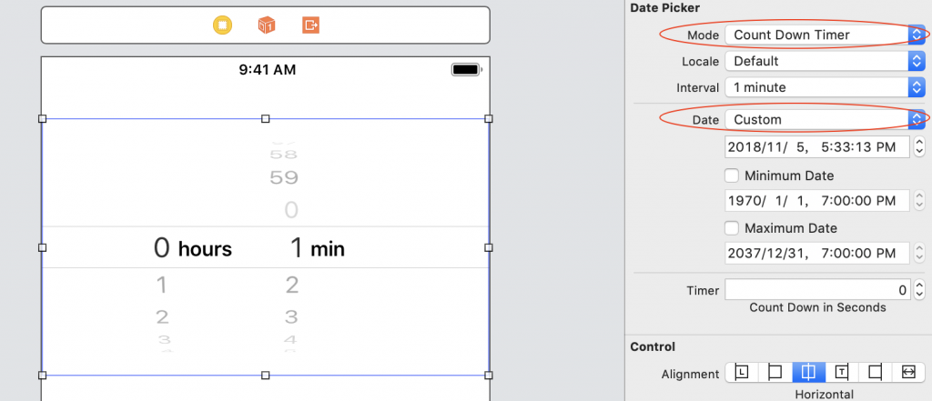Click the orange First Responder cube icon
This screenshot has width=932, height=401.
pos(266,25)
